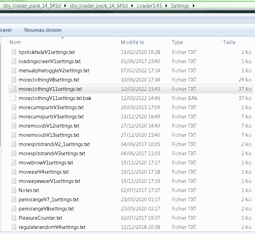Image resolution: width=255 pixels, height=234 pixels.
Task: Select the loadingscreenV1settings.txt file icon
Action: coord(14,61)
